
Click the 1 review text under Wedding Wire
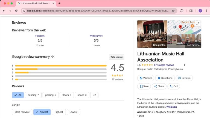point(96,46)
